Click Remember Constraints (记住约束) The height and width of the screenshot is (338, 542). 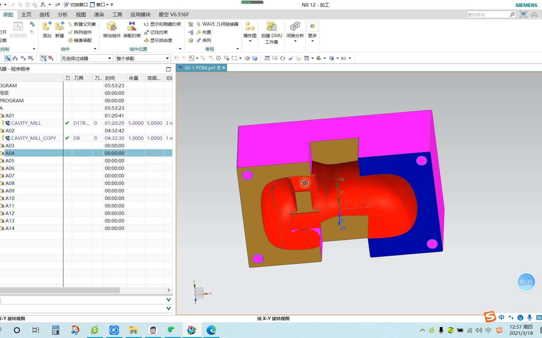(x=156, y=32)
